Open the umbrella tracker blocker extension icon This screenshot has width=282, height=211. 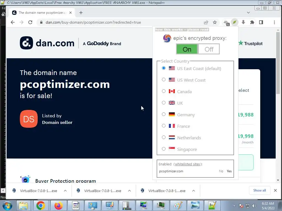point(226,23)
